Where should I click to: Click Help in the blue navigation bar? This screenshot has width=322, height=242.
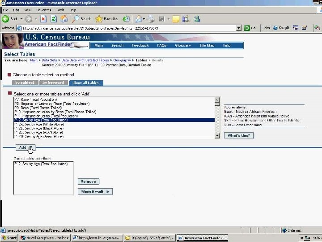[226, 45]
